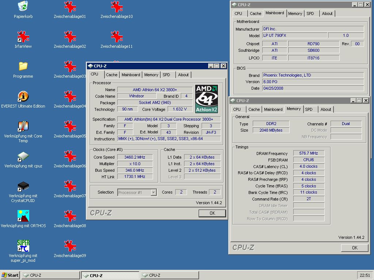Launch the IrfanView shortcut icon
This screenshot has width=374, height=280.
(x=23, y=37)
